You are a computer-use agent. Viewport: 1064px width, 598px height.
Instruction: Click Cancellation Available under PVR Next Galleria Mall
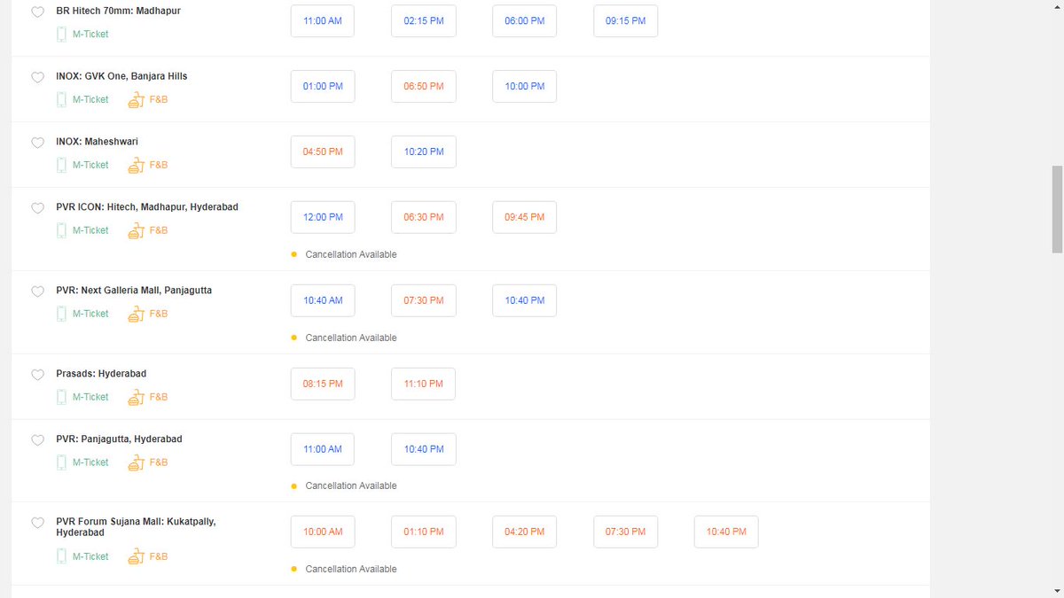tap(351, 338)
